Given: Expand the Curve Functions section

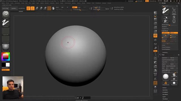Looking at the screenshot, I should (x=166, y=47).
